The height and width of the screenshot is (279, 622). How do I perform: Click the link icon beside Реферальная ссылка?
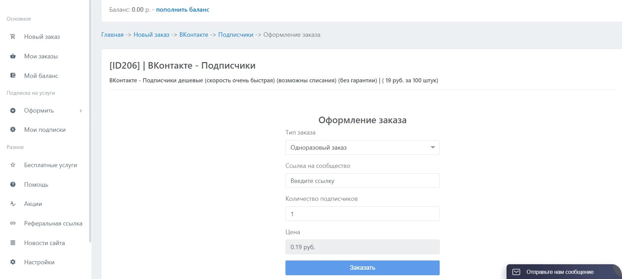point(13,223)
